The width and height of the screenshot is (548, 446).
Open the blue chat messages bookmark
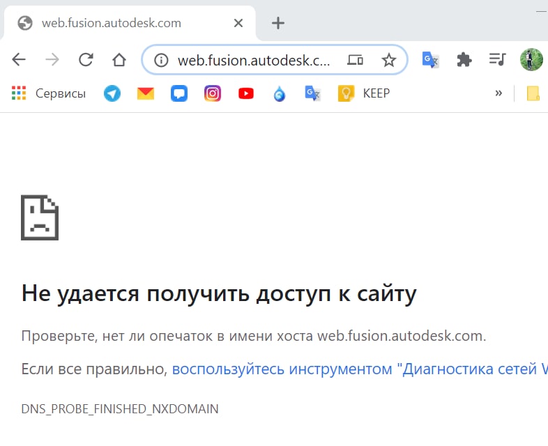tap(179, 93)
